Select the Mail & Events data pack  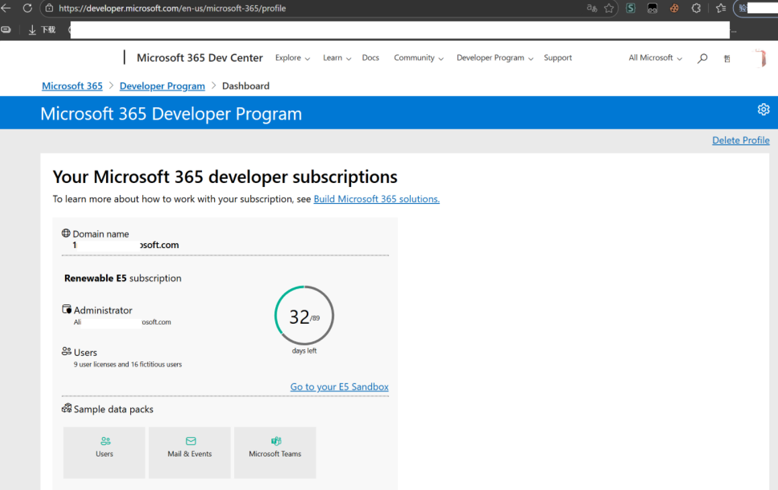(189, 452)
